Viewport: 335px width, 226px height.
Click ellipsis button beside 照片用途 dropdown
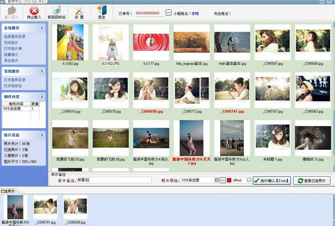223,180
